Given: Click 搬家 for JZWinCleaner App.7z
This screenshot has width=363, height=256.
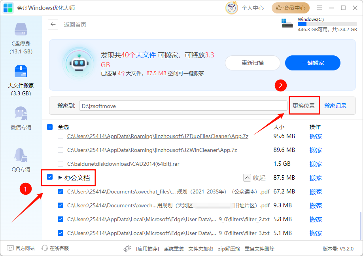Looking at the screenshot, I should tap(316, 150).
